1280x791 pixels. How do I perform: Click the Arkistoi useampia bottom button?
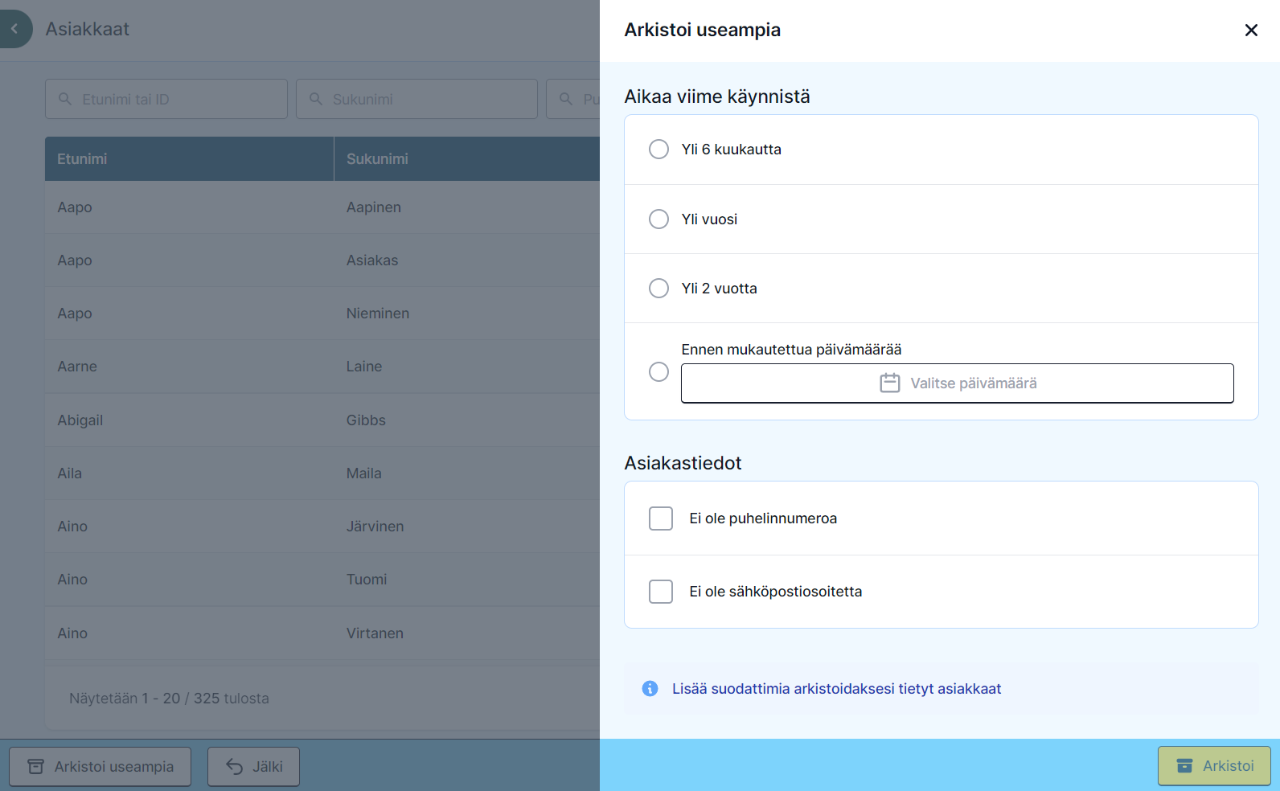click(x=101, y=766)
